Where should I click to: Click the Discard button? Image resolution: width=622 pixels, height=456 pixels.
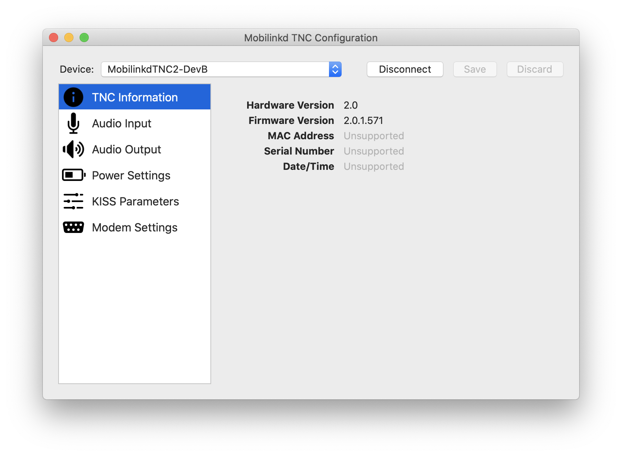coord(535,69)
